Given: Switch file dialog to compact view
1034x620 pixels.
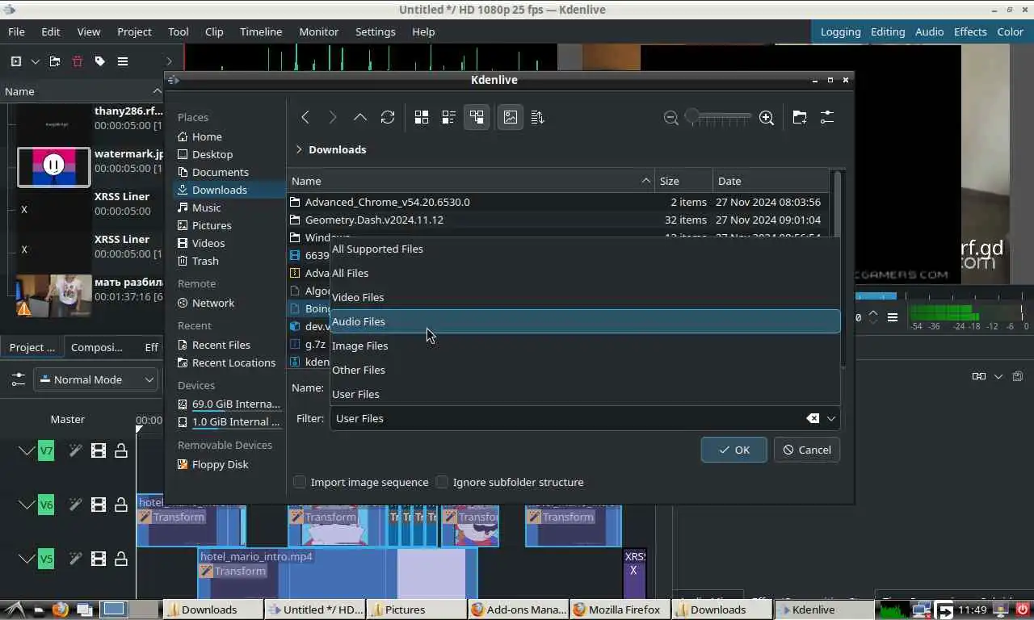Looking at the screenshot, I should pyautogui.click(x=449, y=117).
